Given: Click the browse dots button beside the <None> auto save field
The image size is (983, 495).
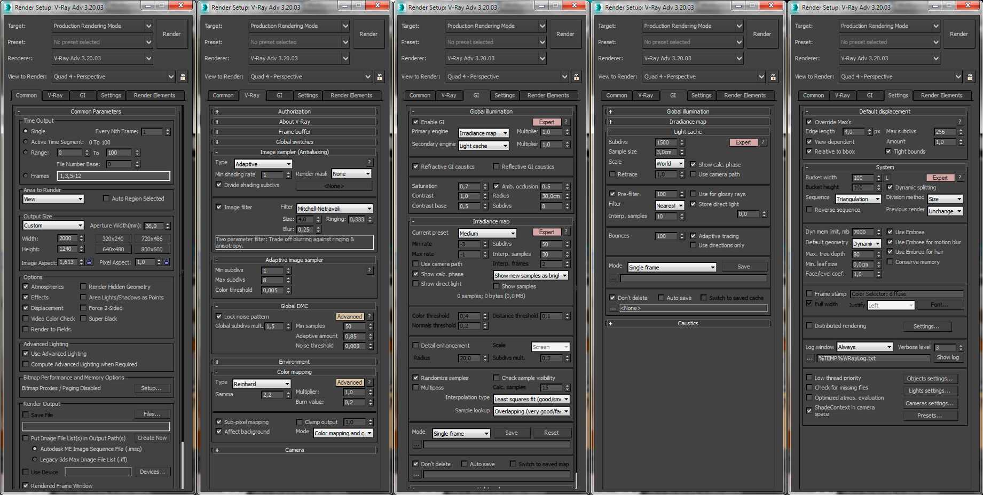Looking at the screenshot, I should (613, 308).
